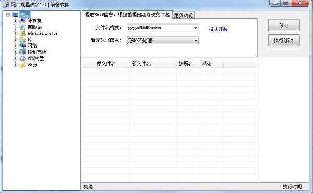
Task: Expand the WPS网盘 tree node
Action: click(15, 58)
